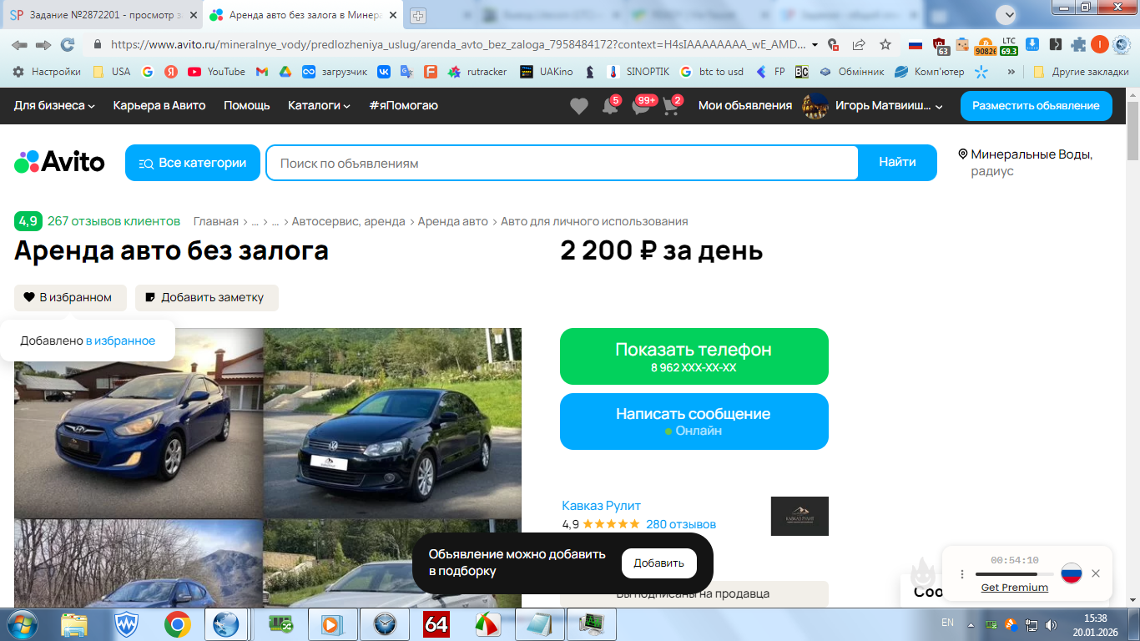Open Аренда авто breadcrumb
Image resolution: width=1140 pixels, height=641 pixels.
pos(453,221)
